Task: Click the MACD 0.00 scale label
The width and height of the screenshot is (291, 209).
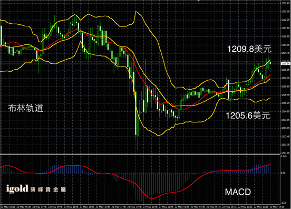Action: click(283, 173)
